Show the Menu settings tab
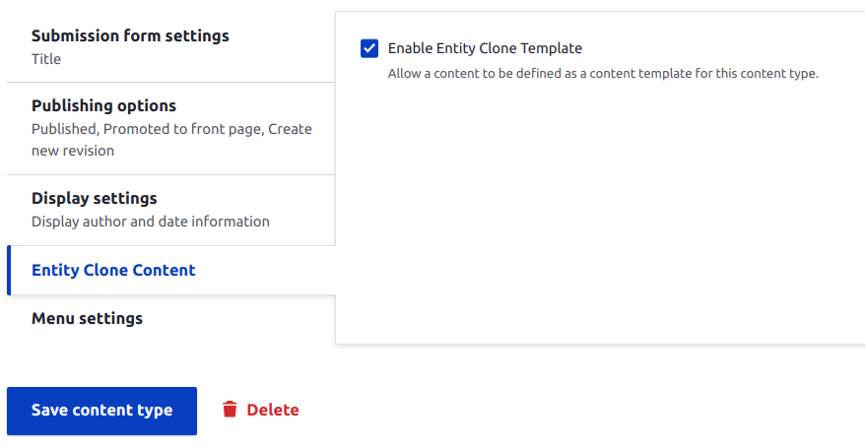Viewport: 865px width, 446px height. click(x=87, y=319)
